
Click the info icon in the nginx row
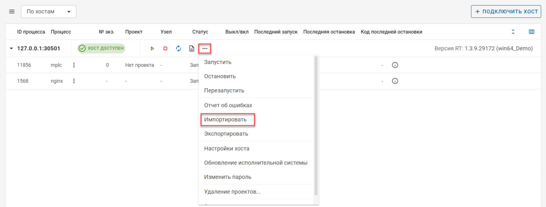pos(395,81)
